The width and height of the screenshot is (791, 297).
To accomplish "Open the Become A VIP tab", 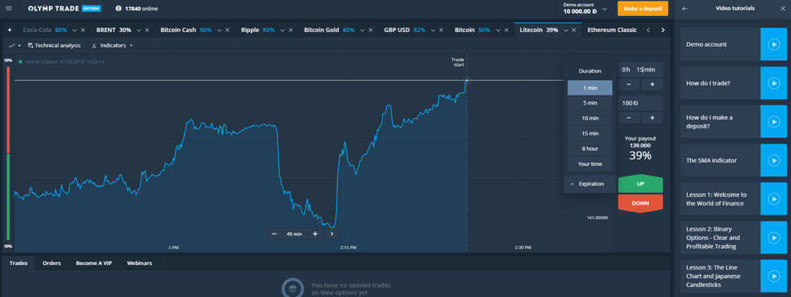I will pyautogui.click(x=94, y=263).
